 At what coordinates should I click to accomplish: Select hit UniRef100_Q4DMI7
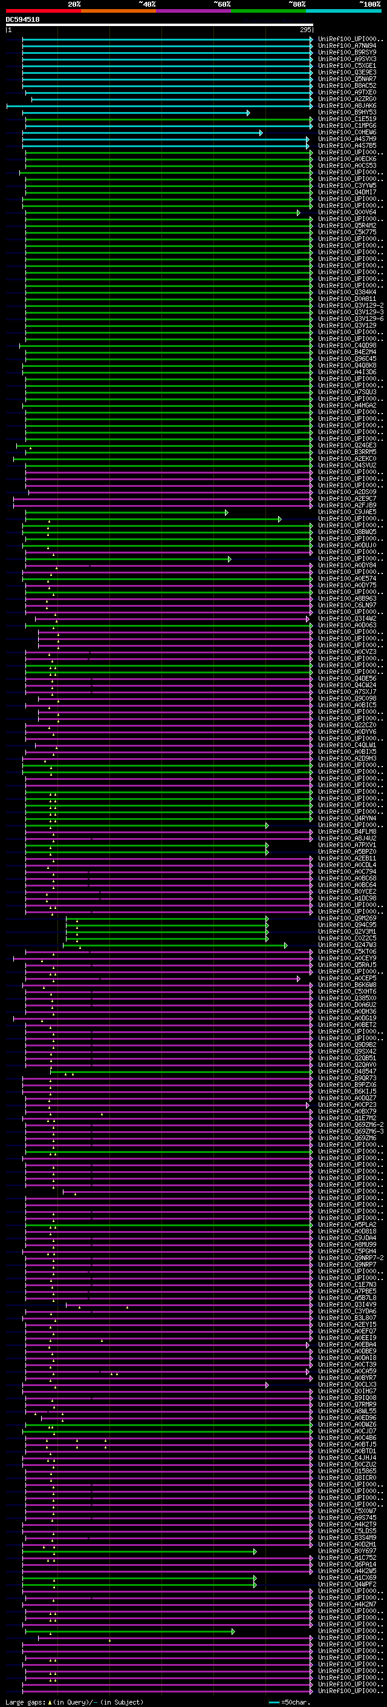point(347,193)
